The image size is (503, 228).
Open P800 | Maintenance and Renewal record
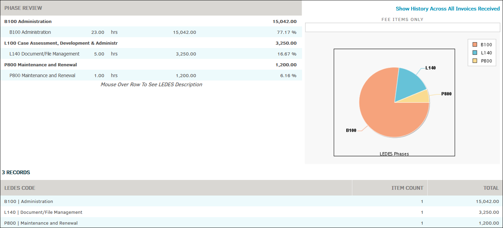pos(41,223)
